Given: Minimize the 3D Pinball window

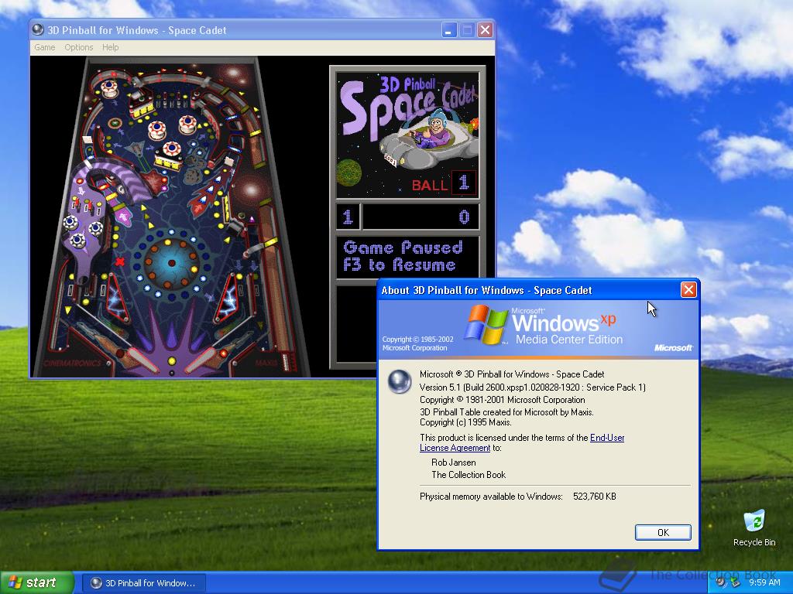Looking at the screenshot, I should pos(448,30).
